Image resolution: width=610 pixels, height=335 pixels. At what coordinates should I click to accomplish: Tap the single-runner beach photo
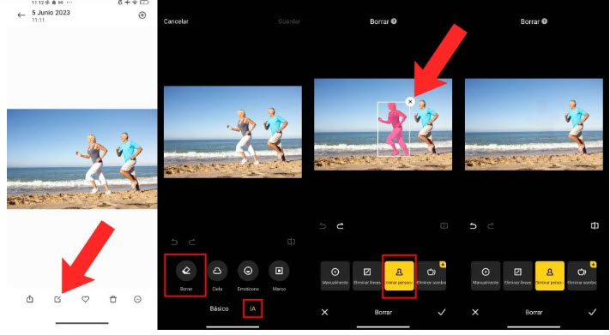[x=534, y=124]
